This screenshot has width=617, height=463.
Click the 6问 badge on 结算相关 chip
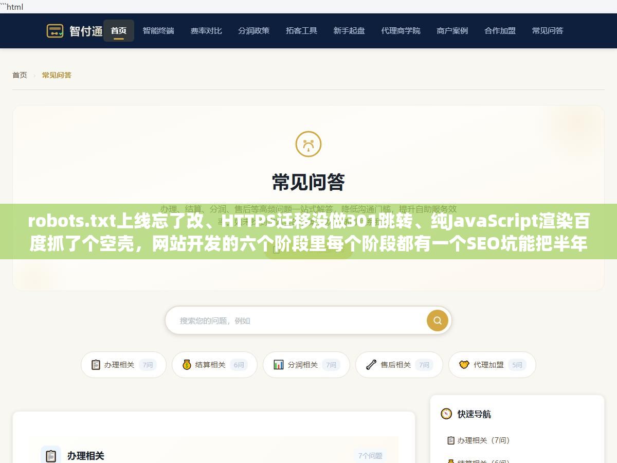click(239, 365)
